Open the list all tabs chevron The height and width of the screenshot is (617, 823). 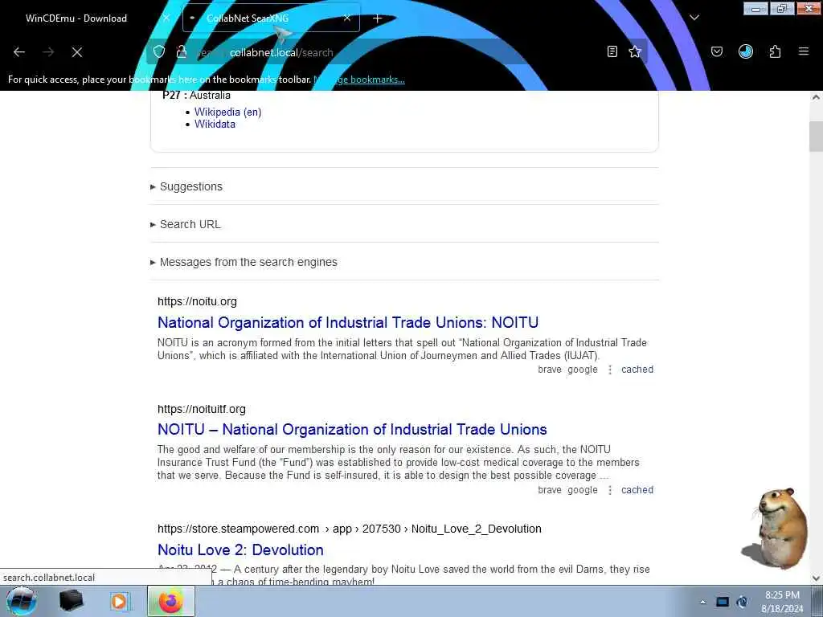(x=694, y=18)
